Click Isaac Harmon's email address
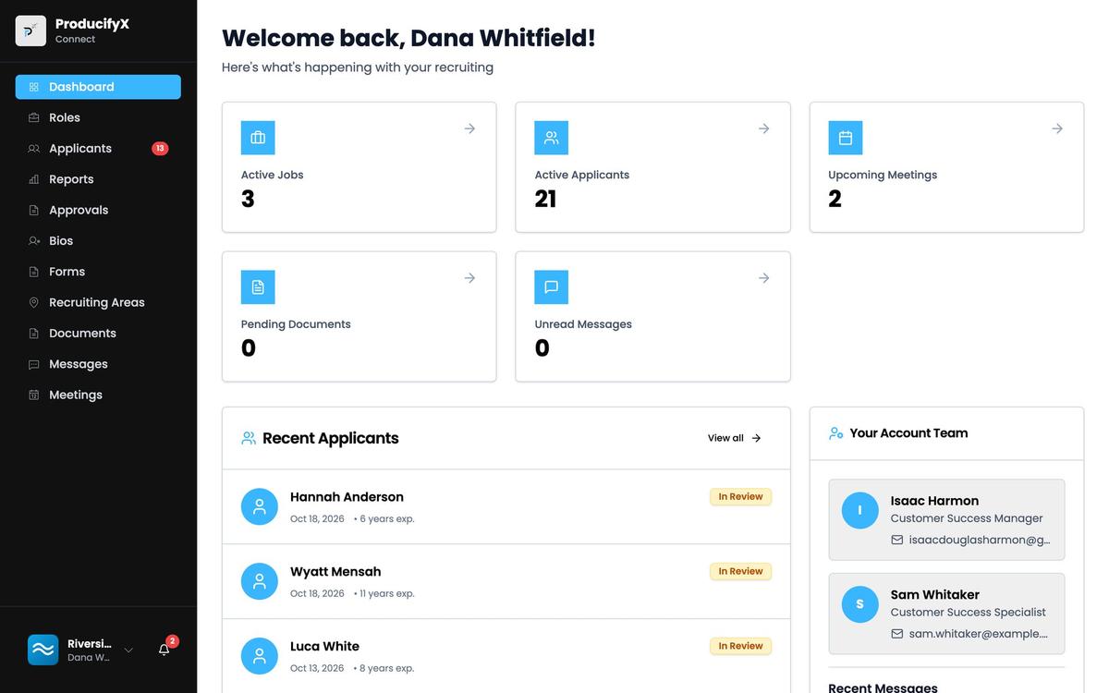The width and height of the screenshot is (1109, 693). pos(980,540)
